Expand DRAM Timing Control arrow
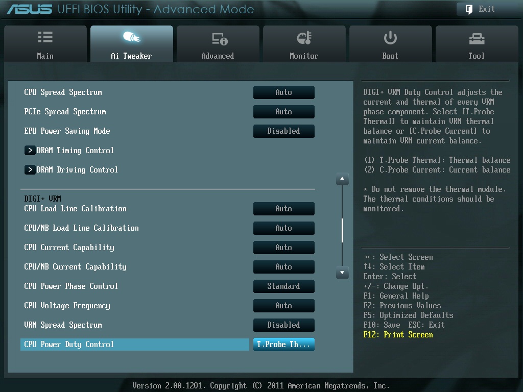The width and height of the screenshot is (523, 392). [x=30, y=151]
